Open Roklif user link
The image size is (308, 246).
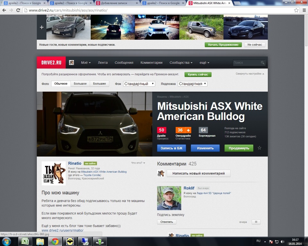tap(189, 188)
